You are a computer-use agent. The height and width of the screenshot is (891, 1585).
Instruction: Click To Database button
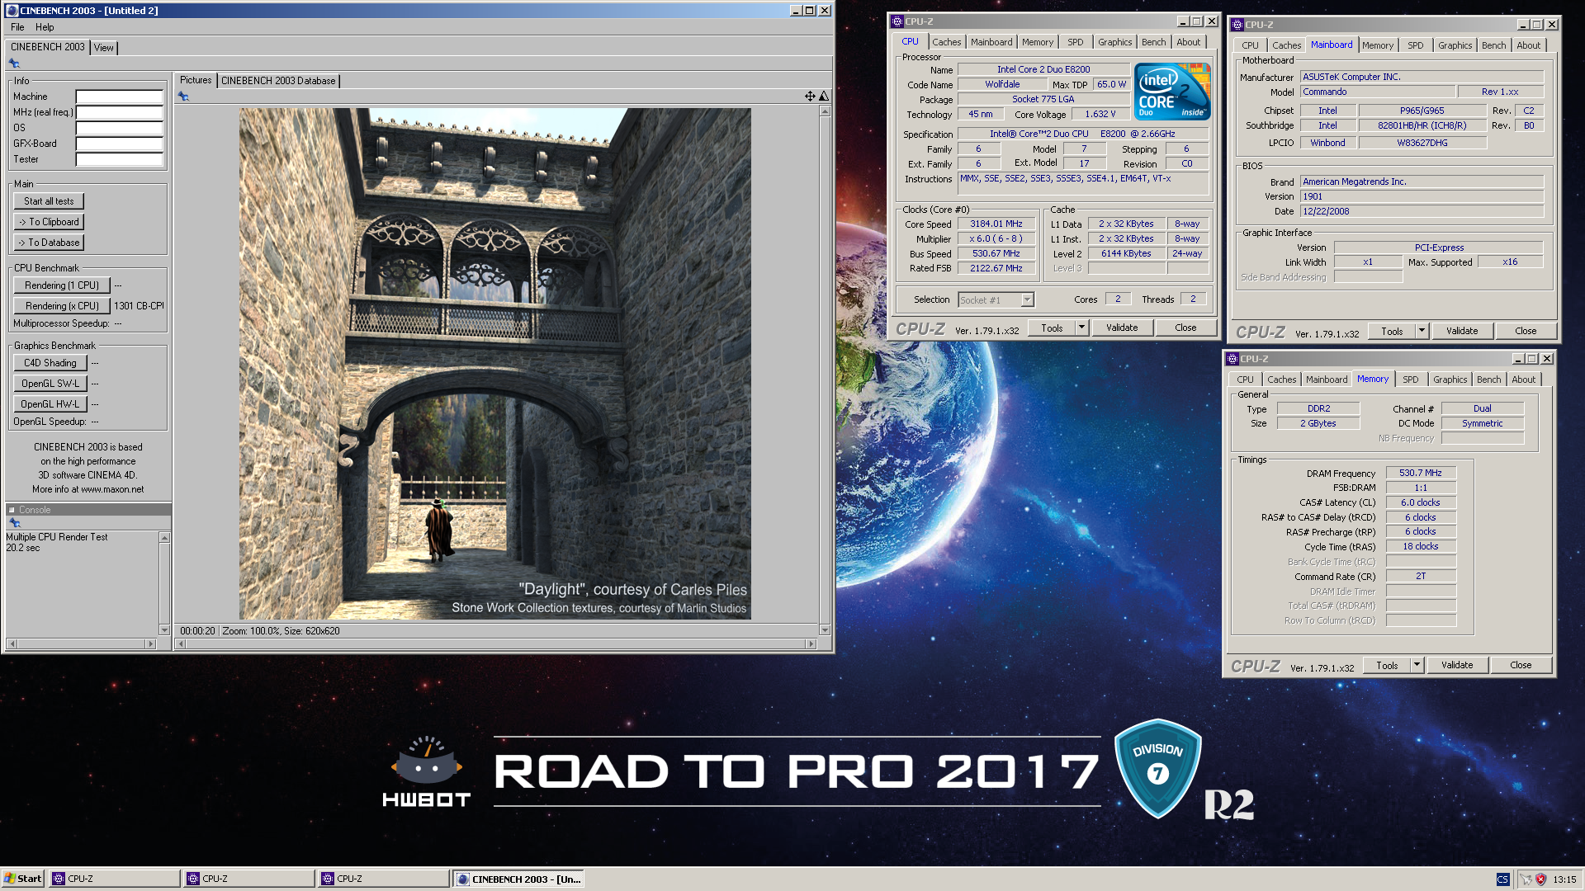point(49,243)
